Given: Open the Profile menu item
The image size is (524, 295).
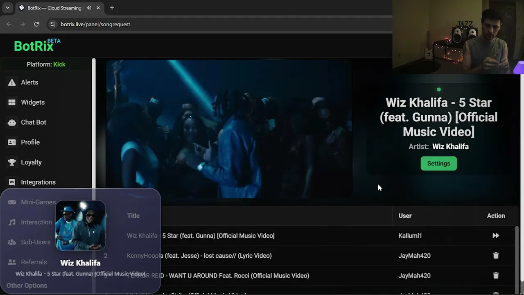Looking at the screenshot, I should click(30, 142).
